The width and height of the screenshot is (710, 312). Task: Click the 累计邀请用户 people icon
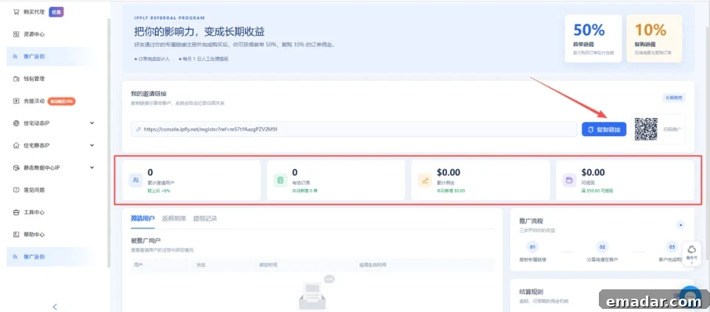pos(135,180)
